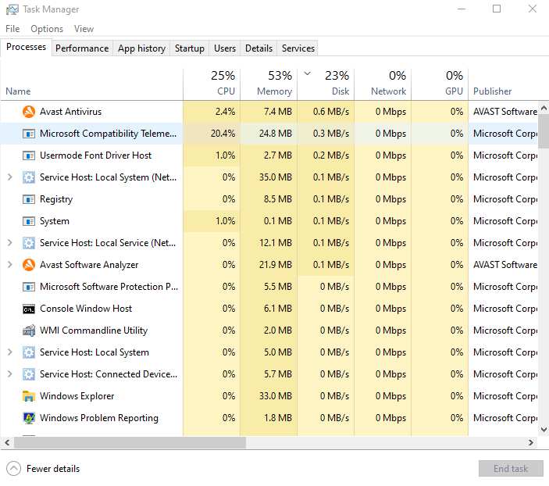This screenshot has height=486, width=549.
Task: Click the Windows Problem Reporting icon
Action: coord(29,418)
